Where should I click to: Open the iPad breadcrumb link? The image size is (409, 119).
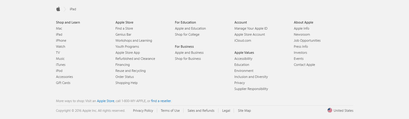pos(73,9)
